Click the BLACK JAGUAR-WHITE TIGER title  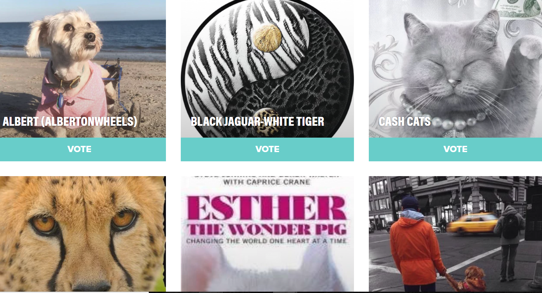pos(258,121)
